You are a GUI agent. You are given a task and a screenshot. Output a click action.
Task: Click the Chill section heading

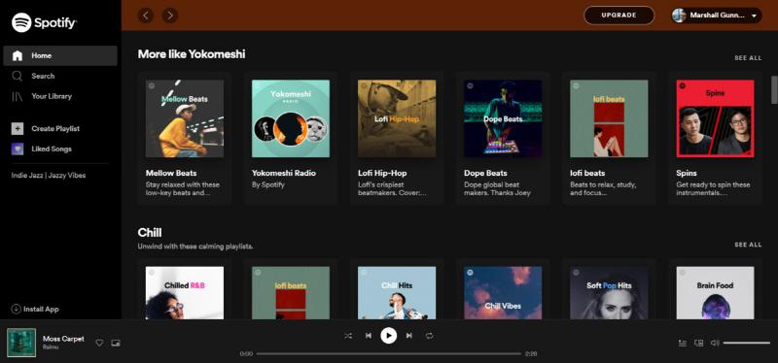point(150,233)
